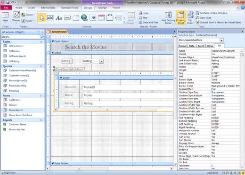This screenshot has width=245, height=175.
Task: Open the Colors theme dropdown
Action: 28,15
